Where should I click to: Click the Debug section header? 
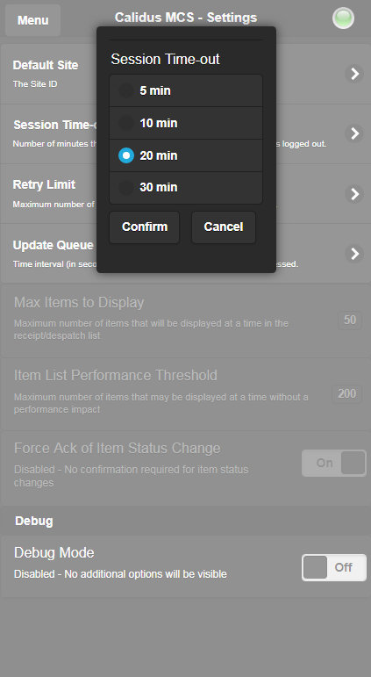pos(33,521)
